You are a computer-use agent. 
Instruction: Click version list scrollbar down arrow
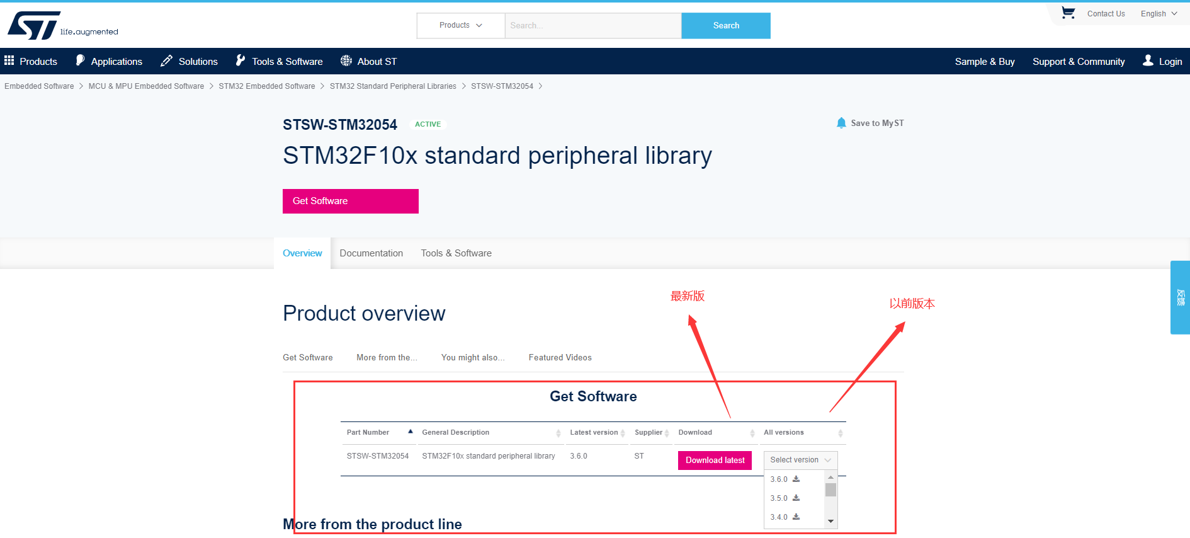click(x=830, y=521)
